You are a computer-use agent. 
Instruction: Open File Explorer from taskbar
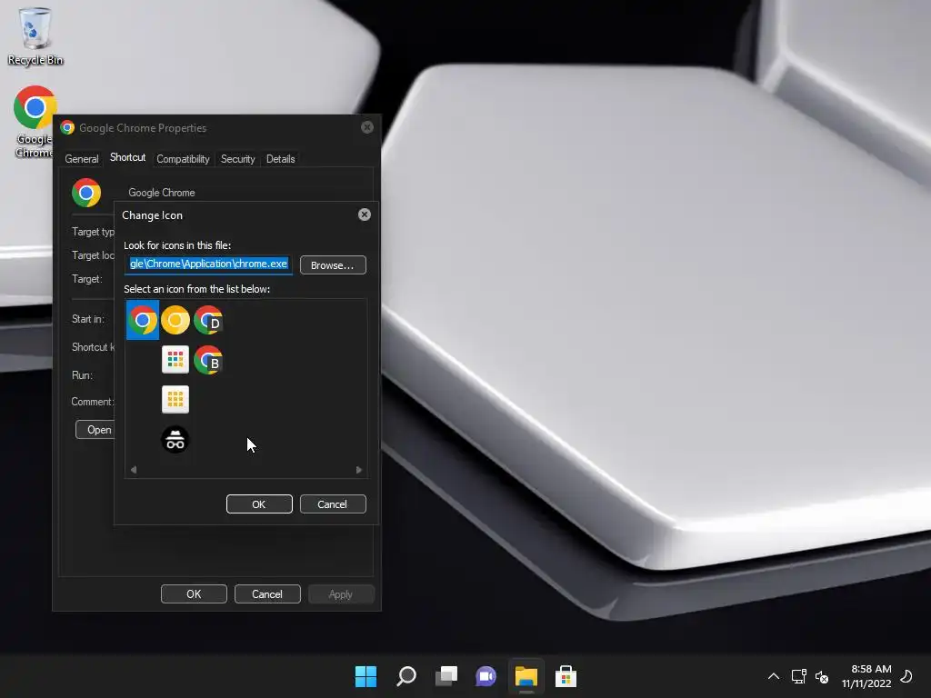(526, 676)
